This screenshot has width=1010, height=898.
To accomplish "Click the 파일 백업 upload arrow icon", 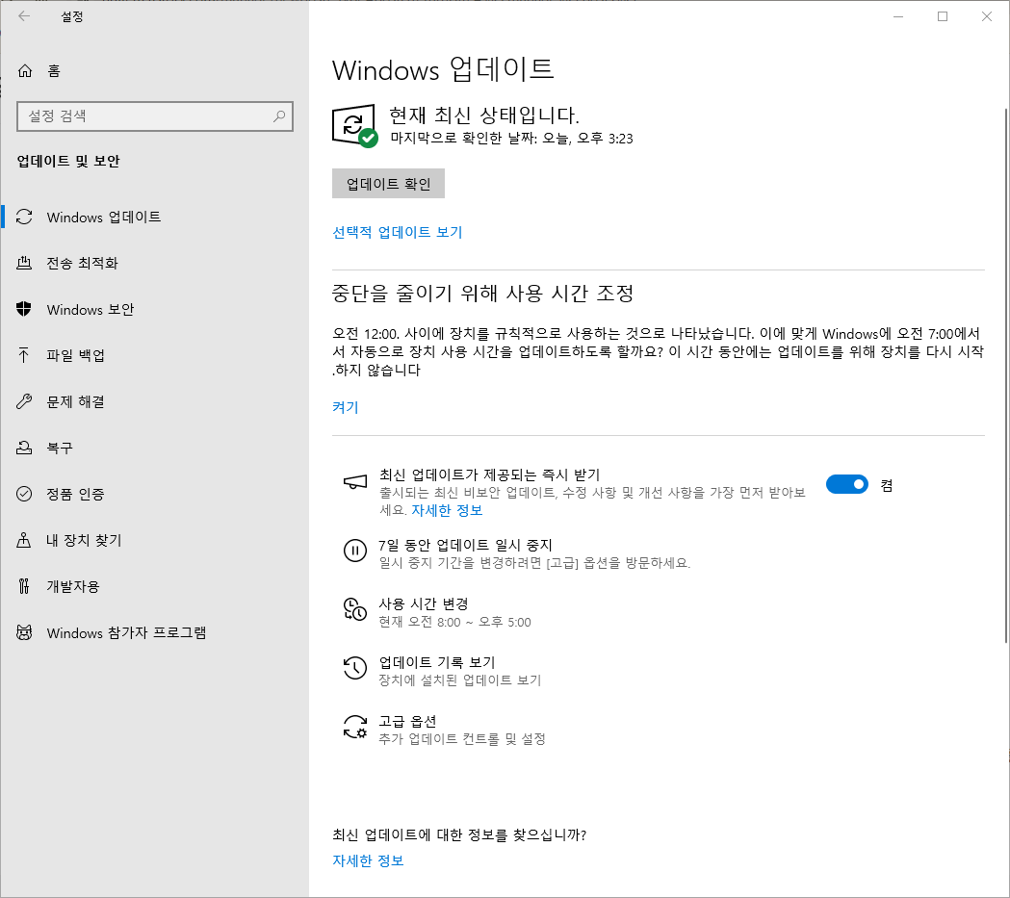I will pyautogui.click(x=24, y=355).
